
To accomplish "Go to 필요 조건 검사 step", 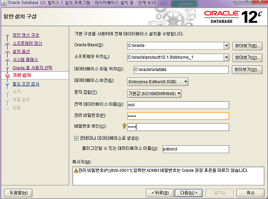I will tap(26, 84).
